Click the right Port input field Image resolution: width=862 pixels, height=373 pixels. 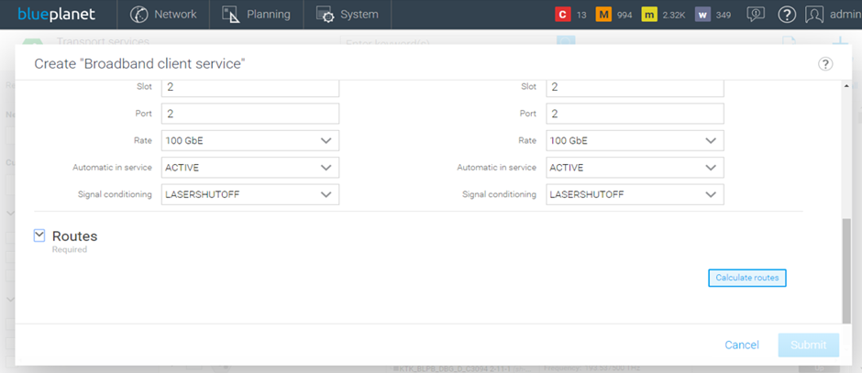tap(635, 114)
